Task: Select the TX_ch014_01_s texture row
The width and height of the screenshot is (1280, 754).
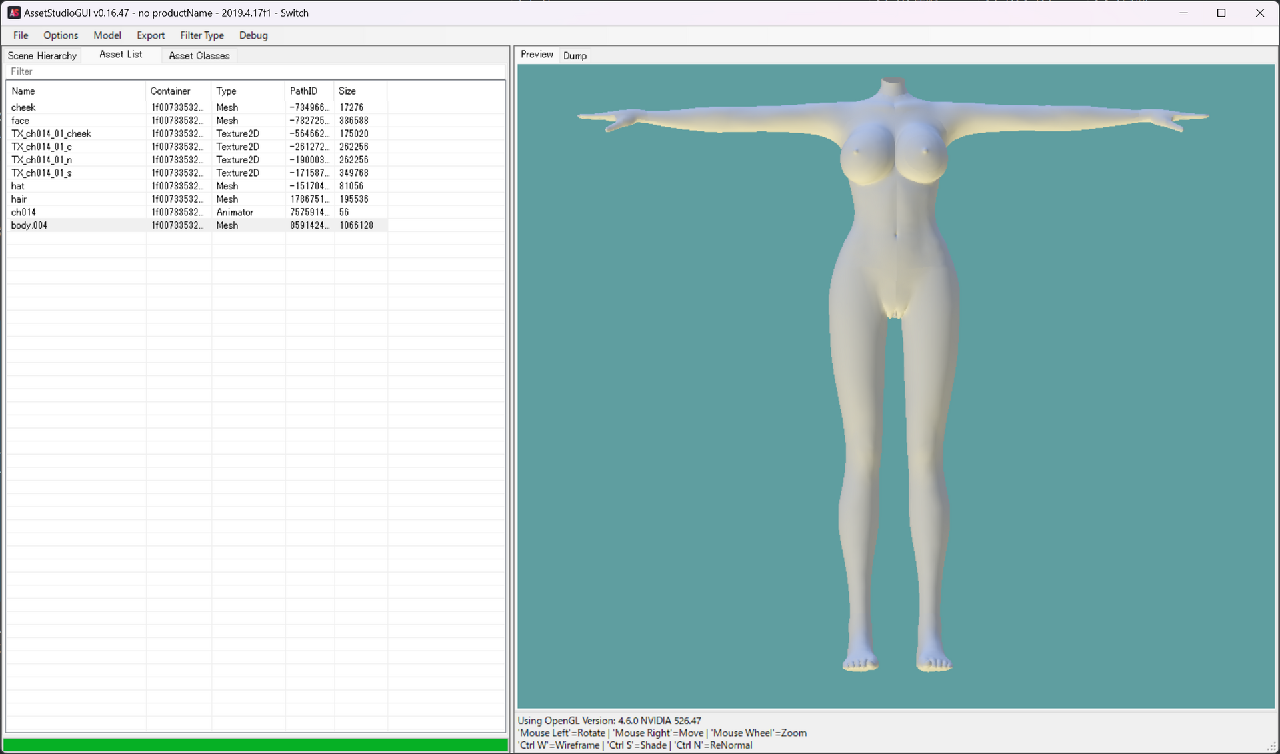Action: (197, 173)
